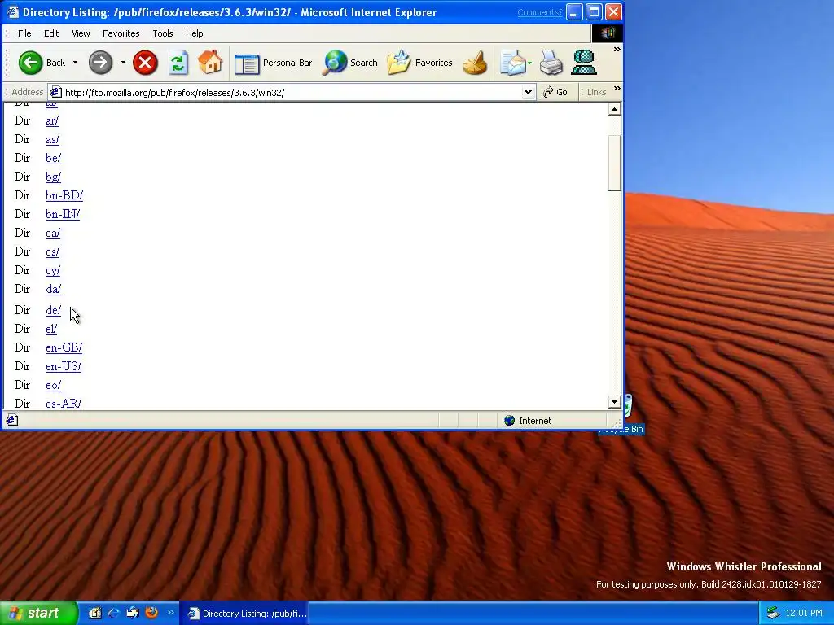Go to the Home page
The image size is (834, 625).
point(210,63)
